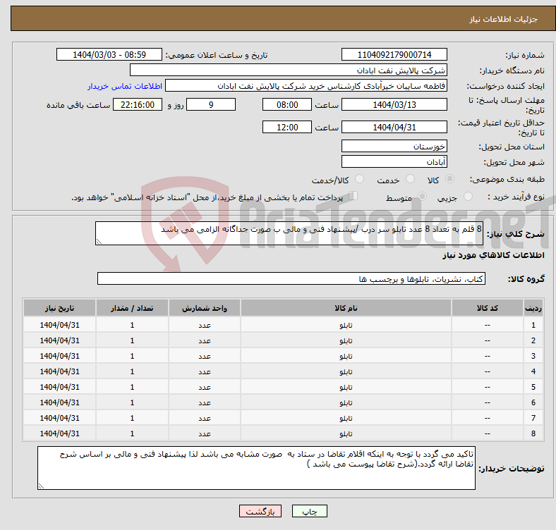Click تابلو in table row 1
The image size is (556, 530).
[x=346, y=325]
